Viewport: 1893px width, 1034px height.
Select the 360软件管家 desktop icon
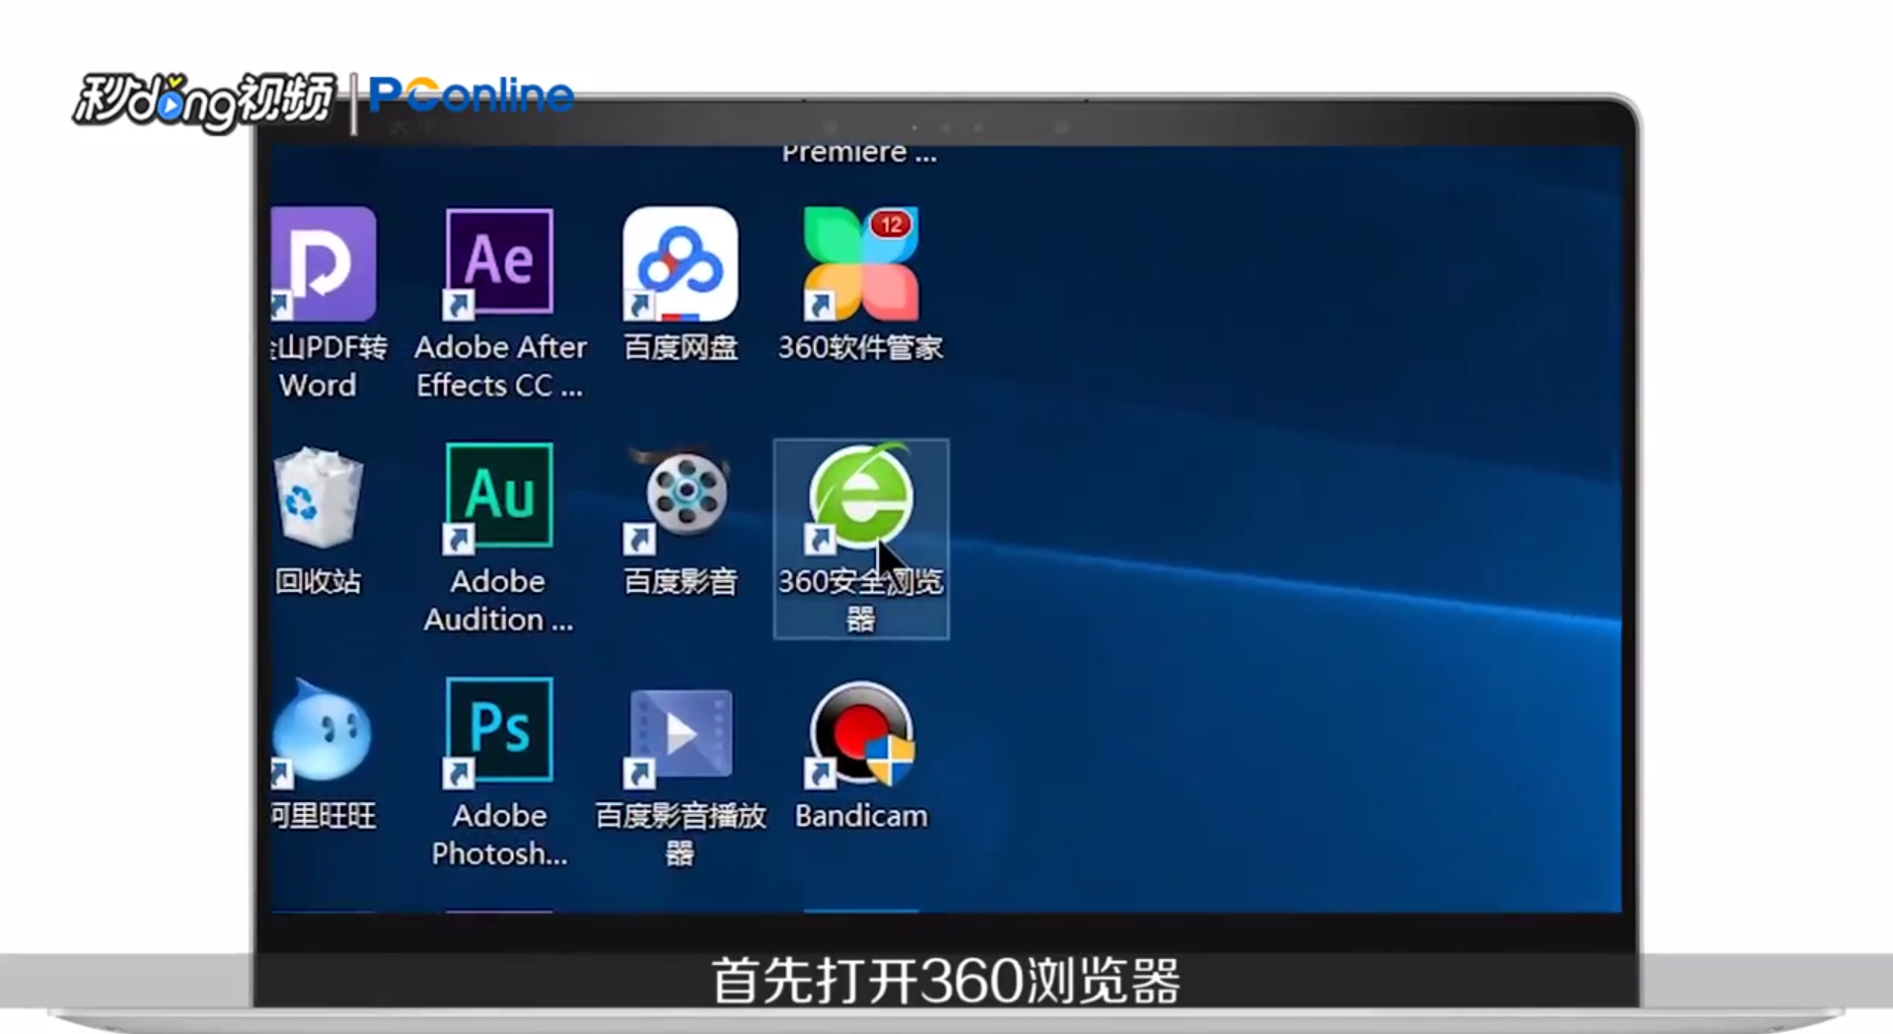[x=861, y=263]
